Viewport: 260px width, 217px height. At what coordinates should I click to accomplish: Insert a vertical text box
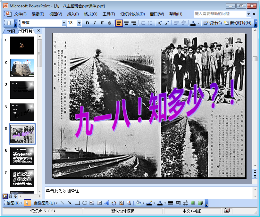coord(99,203)
